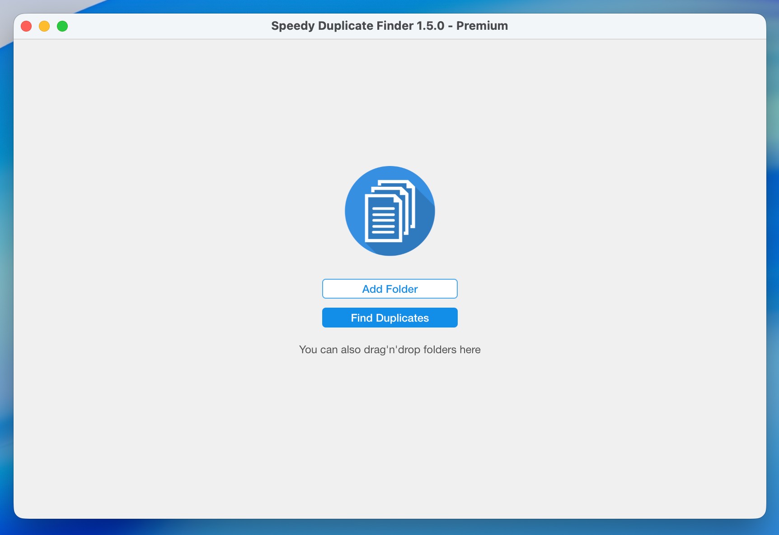The image size is (779, 535).
Task: Click the drag'n'drop folders hint text
Action: point(389,350)
